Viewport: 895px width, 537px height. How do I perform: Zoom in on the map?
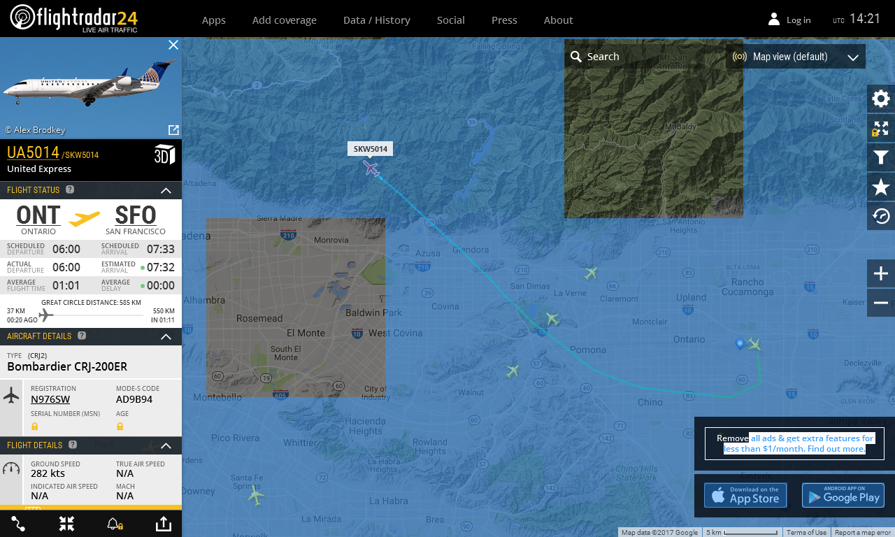tap(881, 273)
